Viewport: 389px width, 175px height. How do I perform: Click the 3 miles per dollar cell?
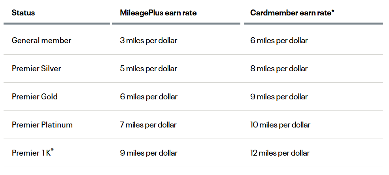coord(149,40)
